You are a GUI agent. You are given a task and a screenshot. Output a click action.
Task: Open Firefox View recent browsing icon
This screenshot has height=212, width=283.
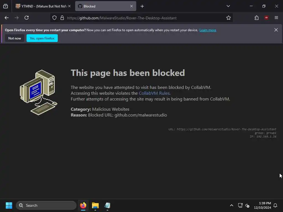[x=6, y=6]
